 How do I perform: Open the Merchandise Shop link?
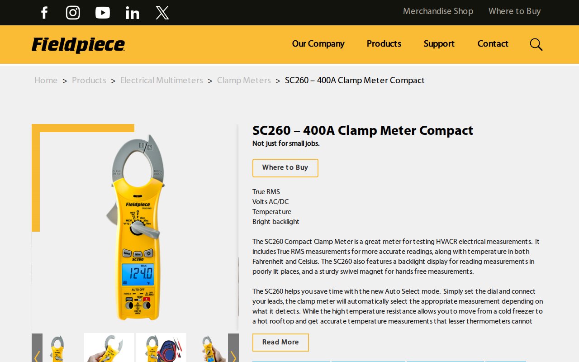pyautogui.click(x=438, y=11)
